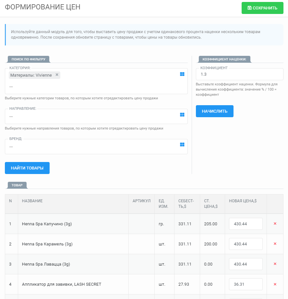Delete row Henna Spa Капучино (3g)
The image size is (288, 299).
coord(275,223)
